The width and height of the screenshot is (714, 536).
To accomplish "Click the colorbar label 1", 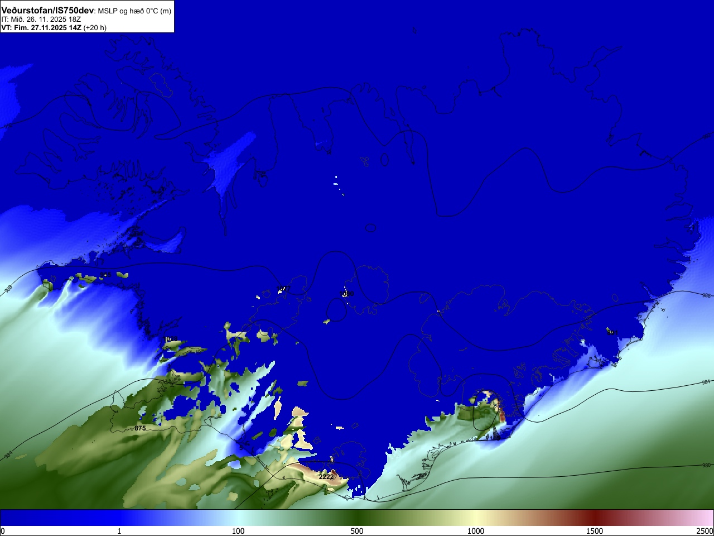I will [x=119, y=531].
